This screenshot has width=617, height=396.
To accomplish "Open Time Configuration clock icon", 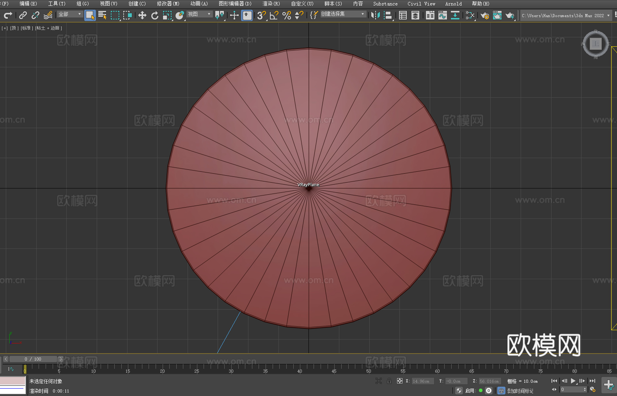I will click(593, 389).
